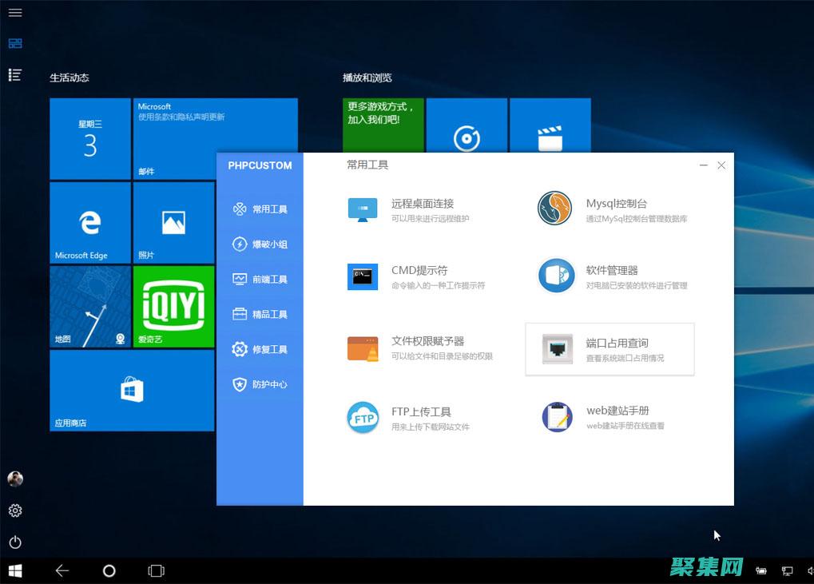
Task: Select the 端口占用查询 port icon
Action: point(557,349)
